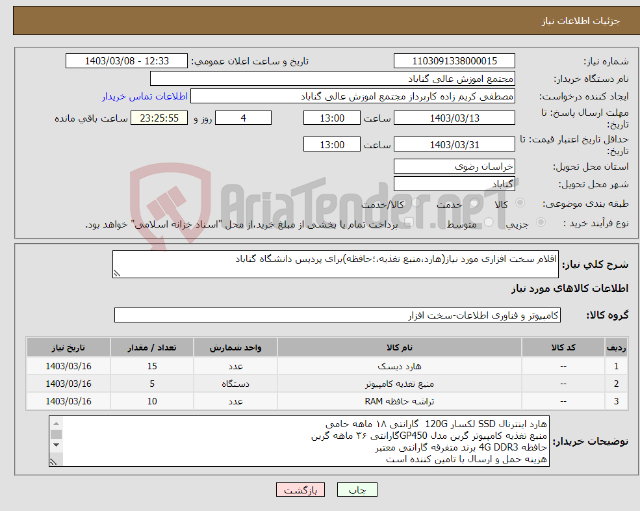Click the ردیف column header
Viewport: 640px width, 511px height.
tap(616, 348)
